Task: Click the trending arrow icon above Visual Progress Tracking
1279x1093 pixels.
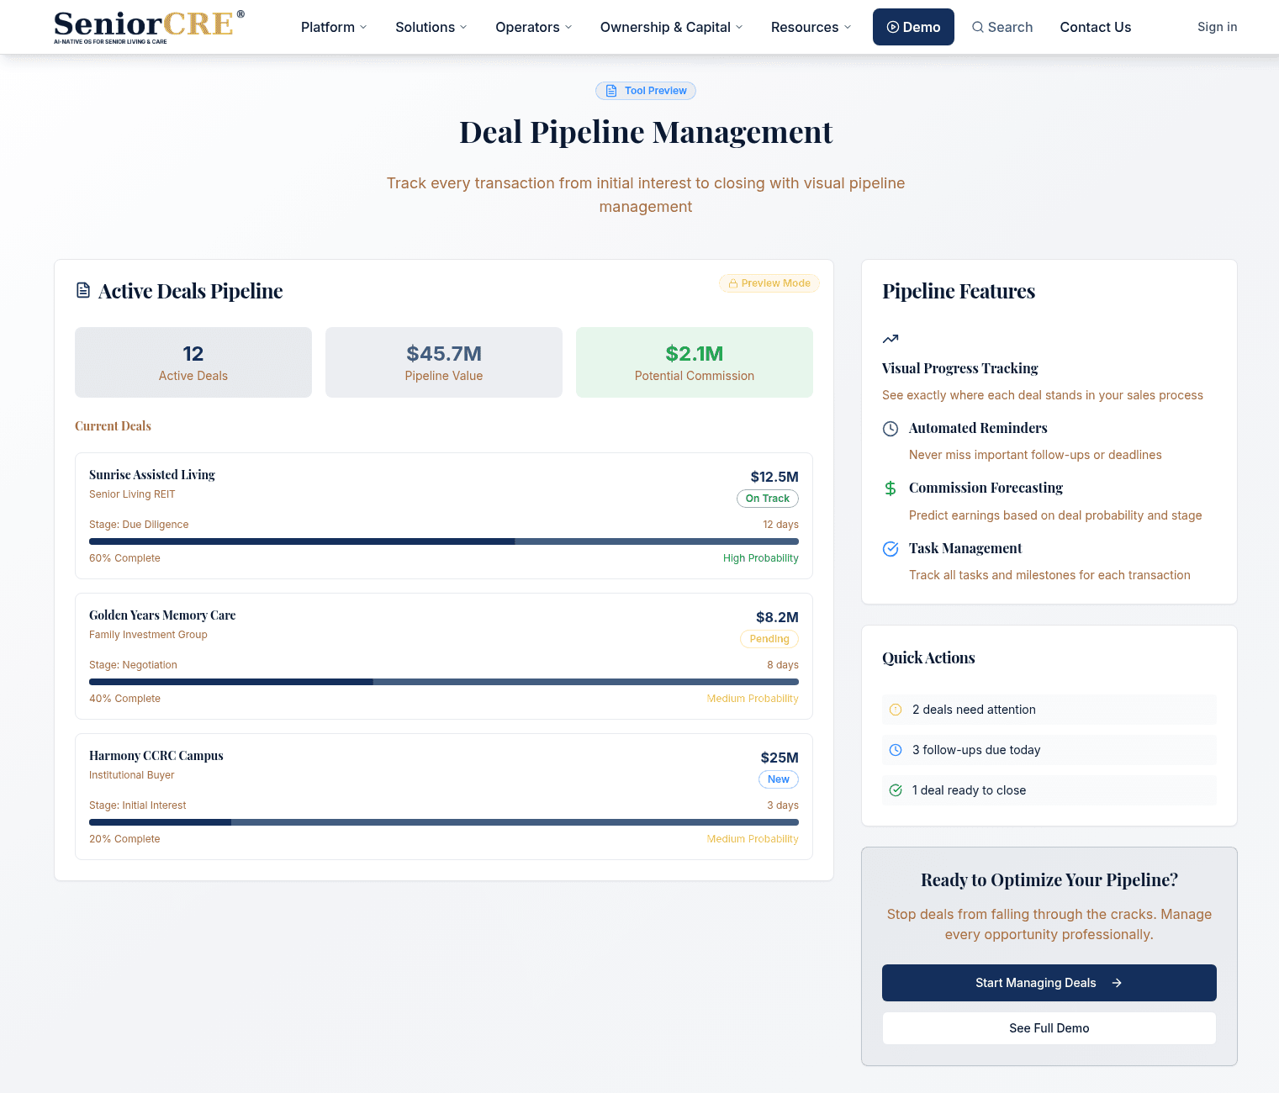Action: [x=891, y=339]
